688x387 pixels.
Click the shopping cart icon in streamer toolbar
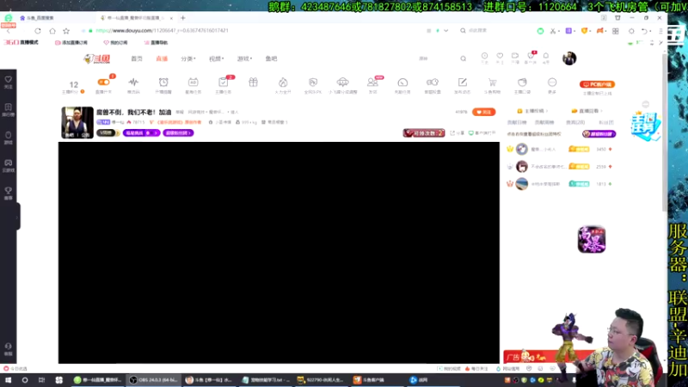coord(492,82)
